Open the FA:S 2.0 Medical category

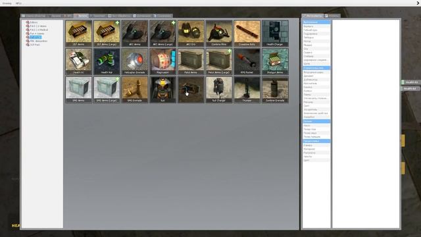pos(39,30)
